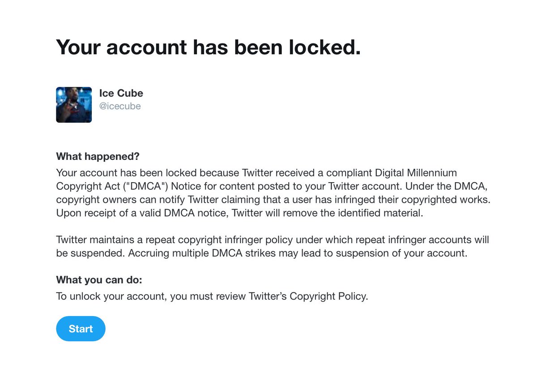Click the @icecube handle

click(120, 107)
